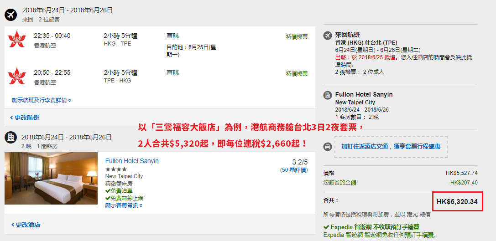Click the HK$5,527.74 price value
Image resolution: width=496 pixels, height=241 pixels.
[x=461, y=173]
